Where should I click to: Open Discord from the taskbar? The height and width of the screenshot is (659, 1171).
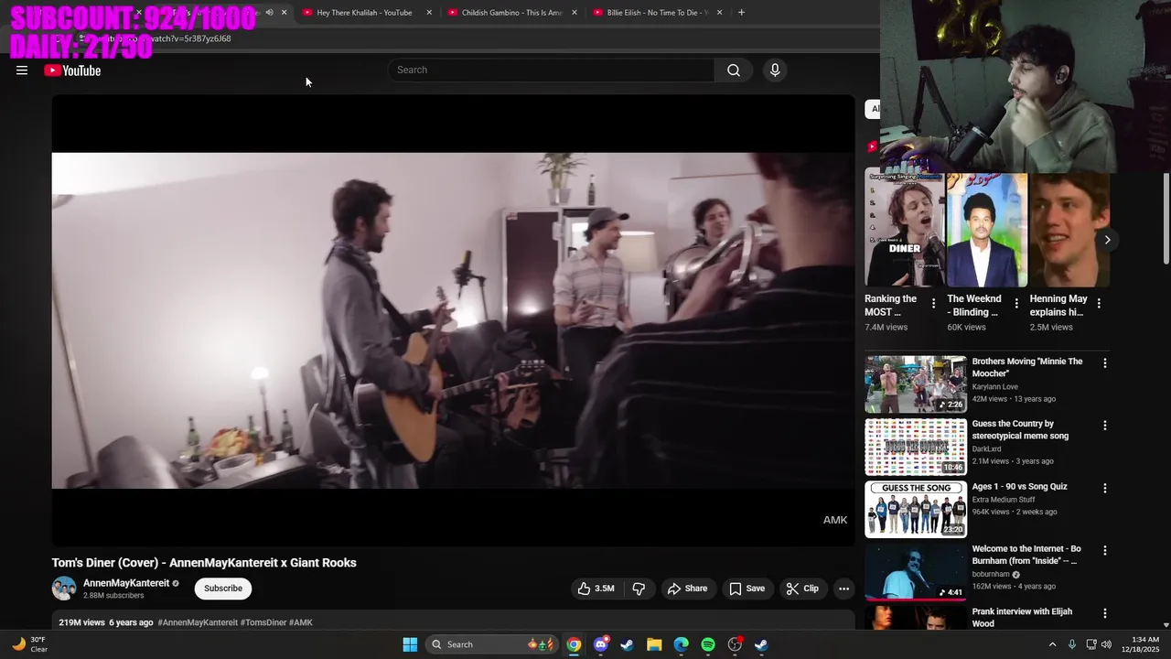600,644
